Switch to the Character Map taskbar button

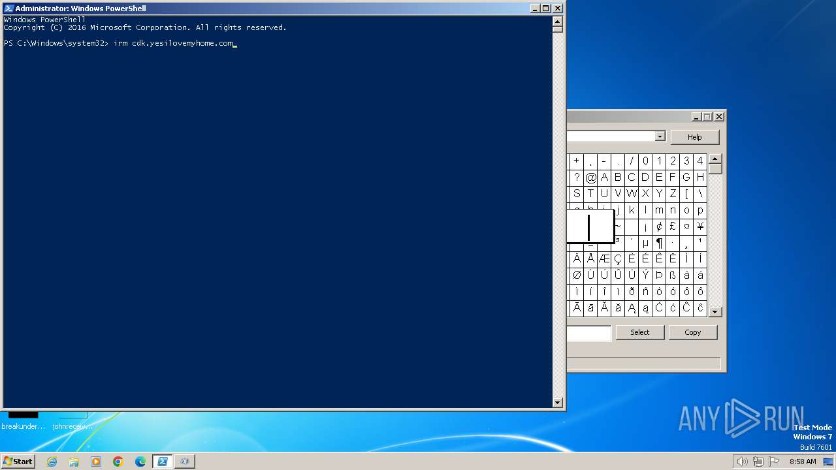[185, 462]
